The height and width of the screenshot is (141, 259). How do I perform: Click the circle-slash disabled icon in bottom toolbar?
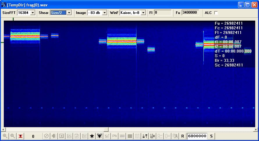[46, 136]
